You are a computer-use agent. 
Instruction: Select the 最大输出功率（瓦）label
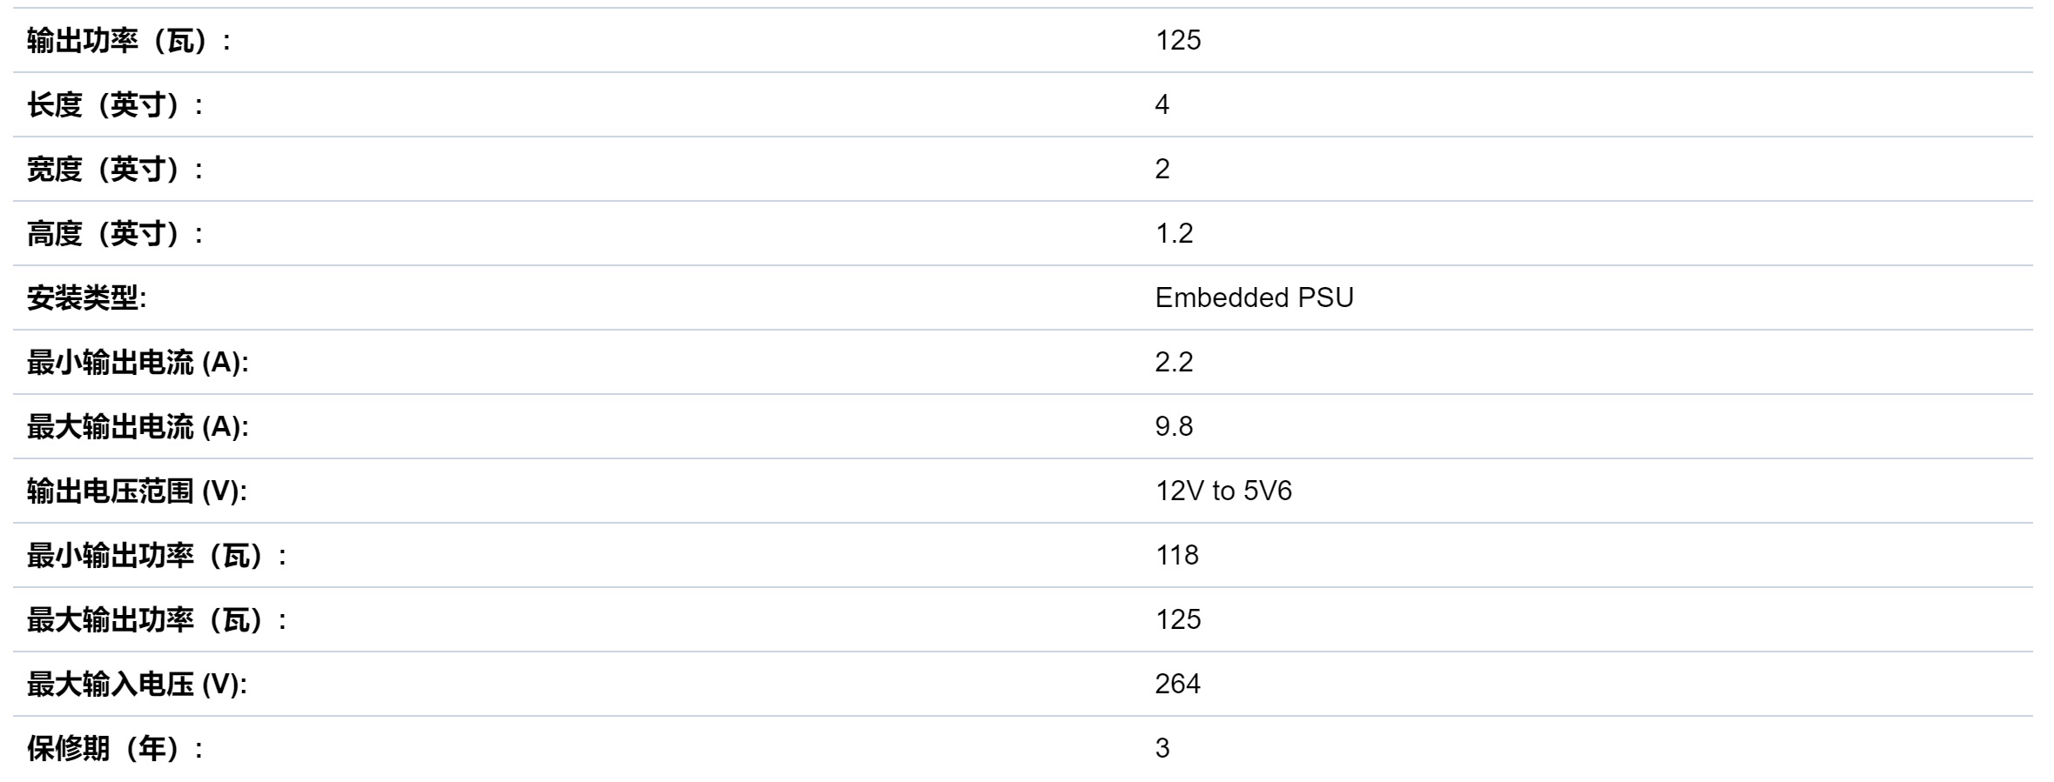157,619
